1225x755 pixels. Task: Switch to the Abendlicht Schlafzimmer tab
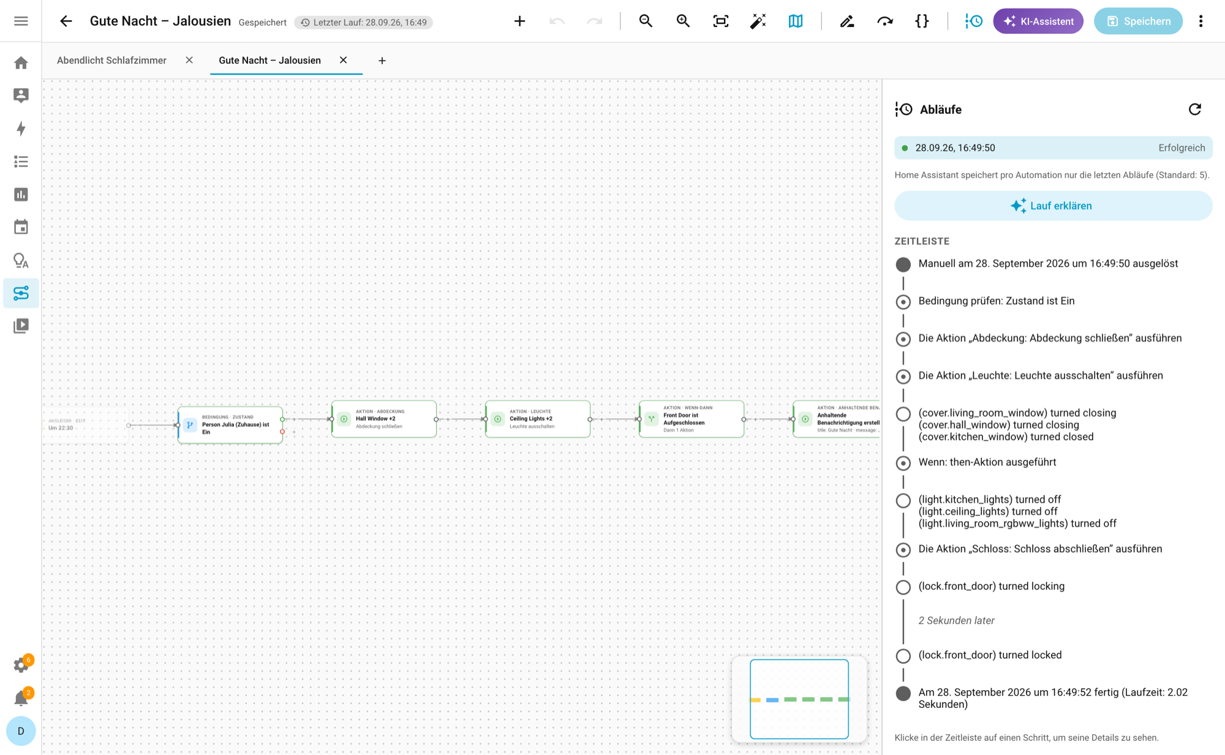point(111,60)
